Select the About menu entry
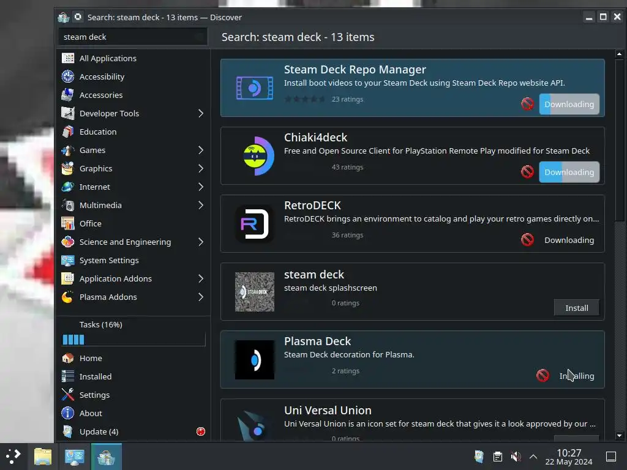 click(133, 414)
